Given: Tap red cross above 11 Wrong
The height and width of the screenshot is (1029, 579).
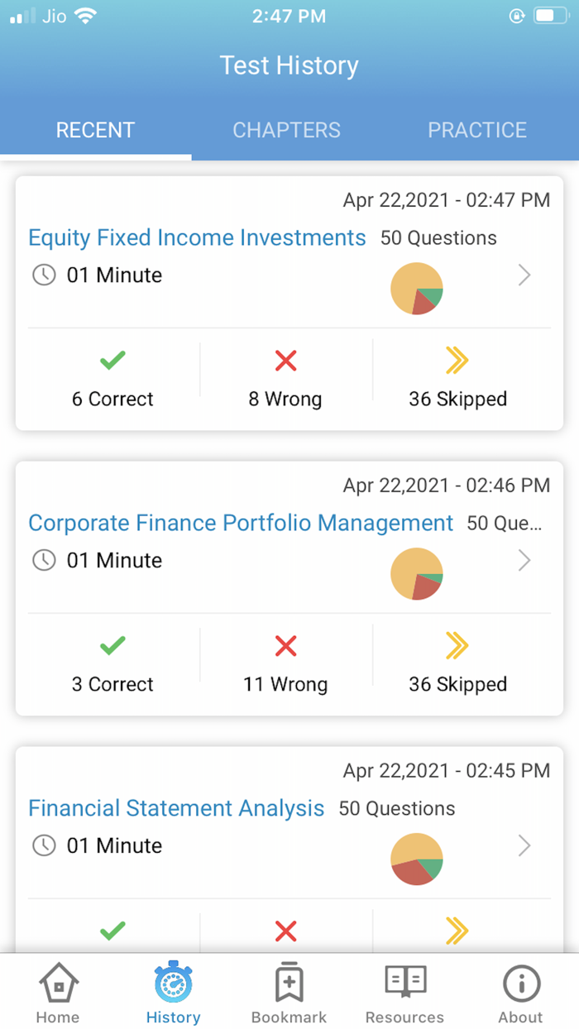Looking at the screenshot, I should (x=285, y=646).
